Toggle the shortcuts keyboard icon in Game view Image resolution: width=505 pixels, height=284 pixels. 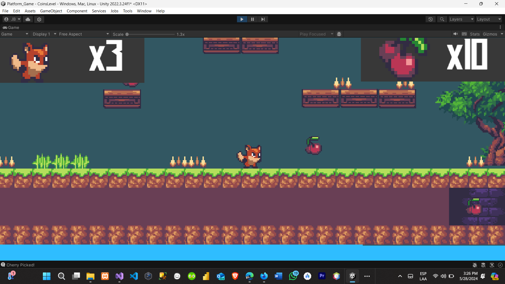464,34
